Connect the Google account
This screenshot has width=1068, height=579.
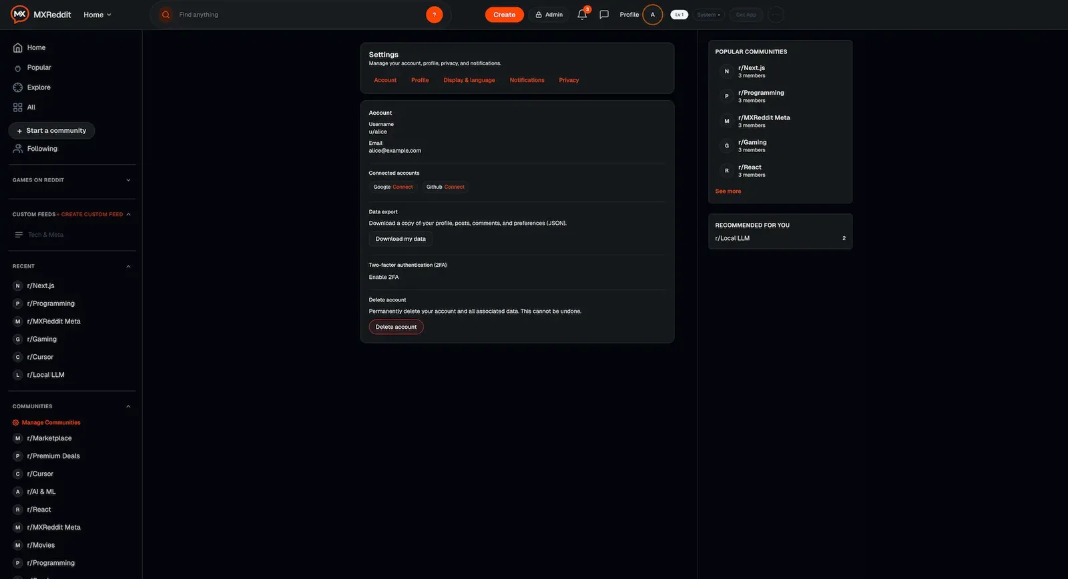point(403,187)
